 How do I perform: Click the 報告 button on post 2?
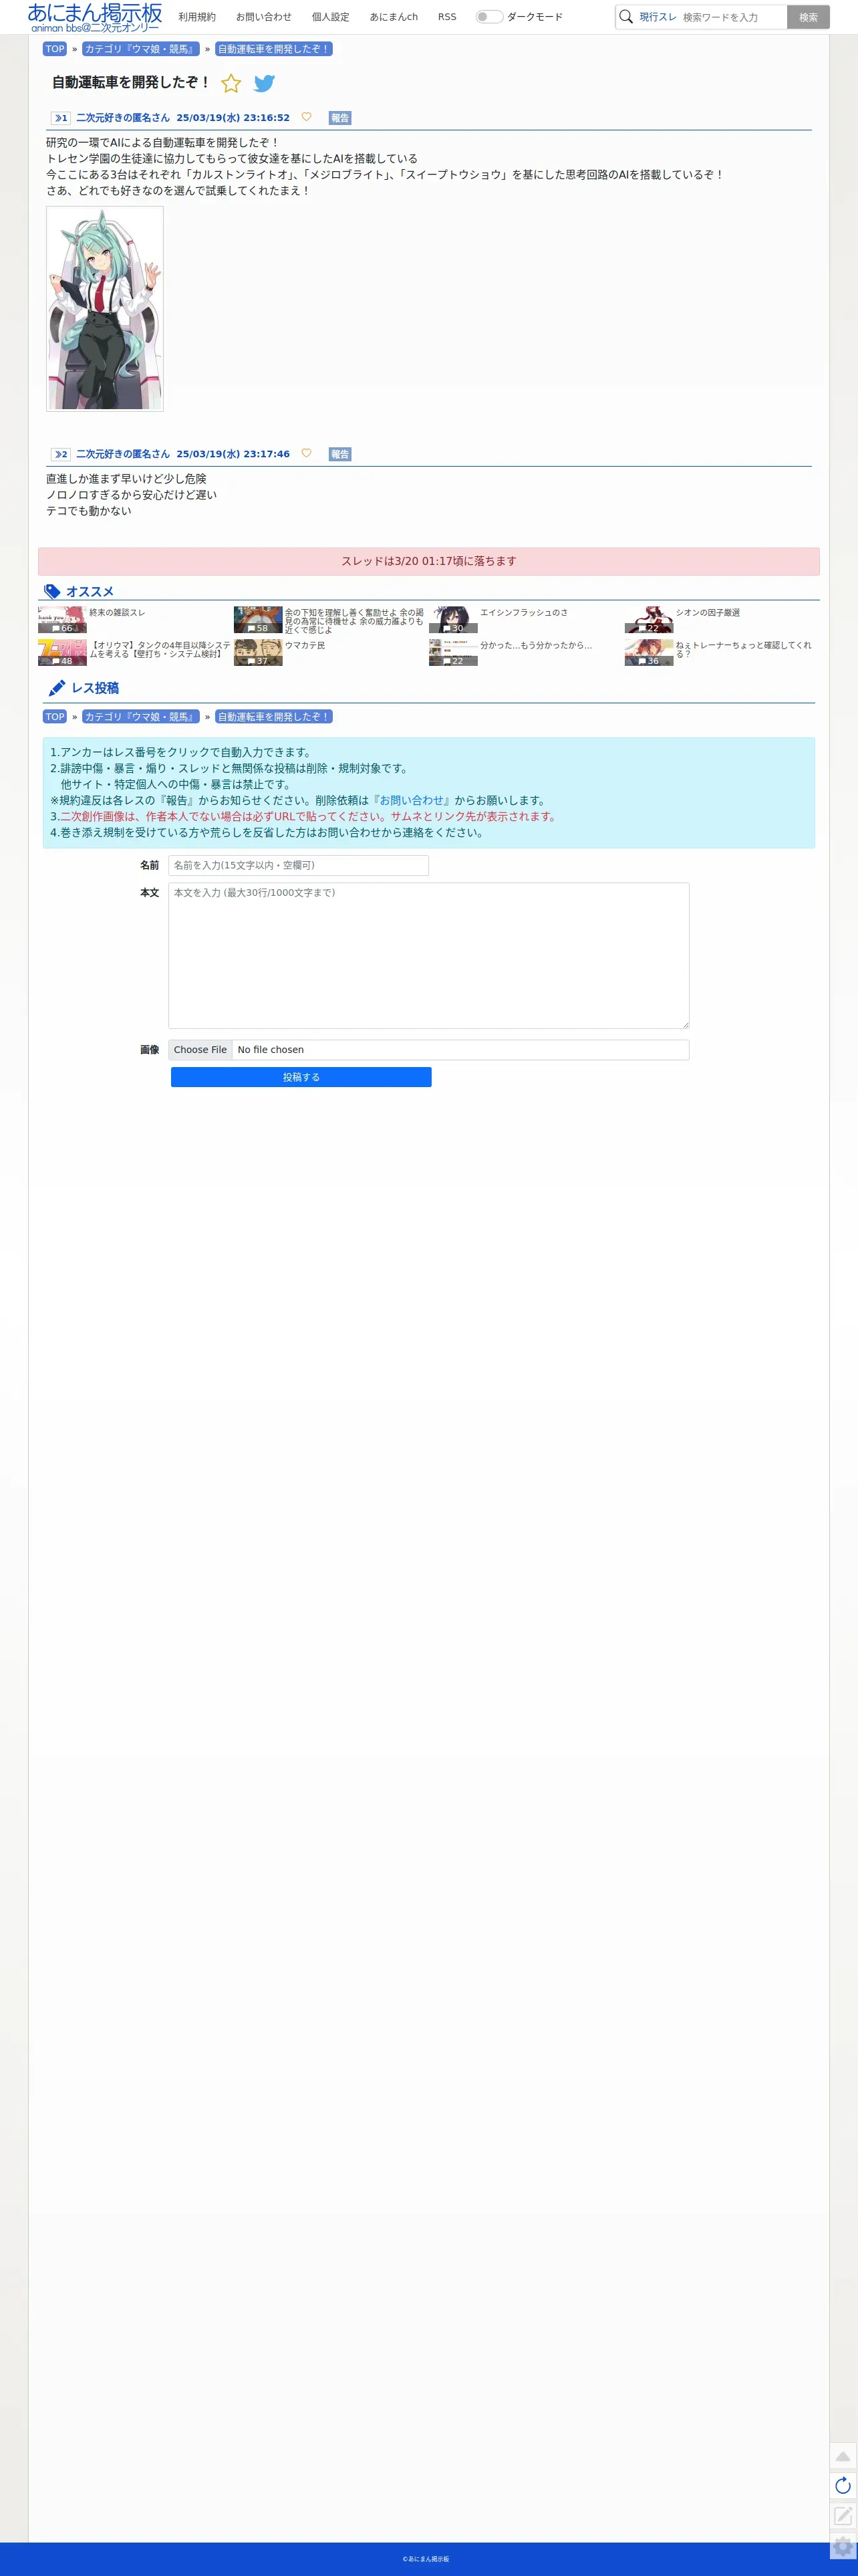[340, 454]
